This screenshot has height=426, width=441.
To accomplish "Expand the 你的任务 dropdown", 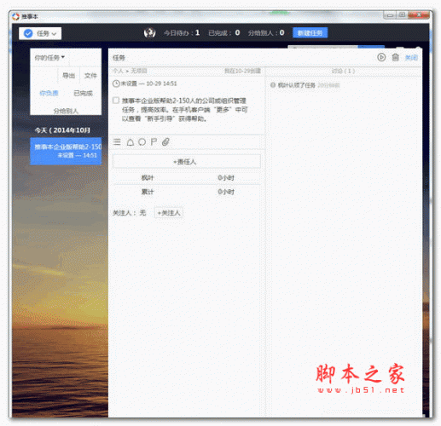I will click(x=49, y=58).
